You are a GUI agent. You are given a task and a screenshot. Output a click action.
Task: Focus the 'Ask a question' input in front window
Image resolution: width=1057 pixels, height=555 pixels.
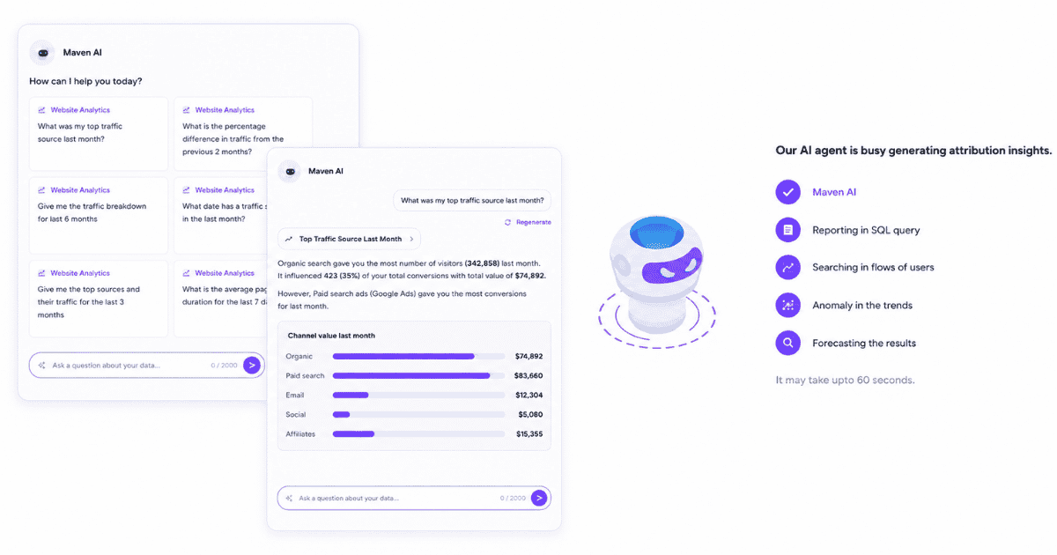coord(414,498)
